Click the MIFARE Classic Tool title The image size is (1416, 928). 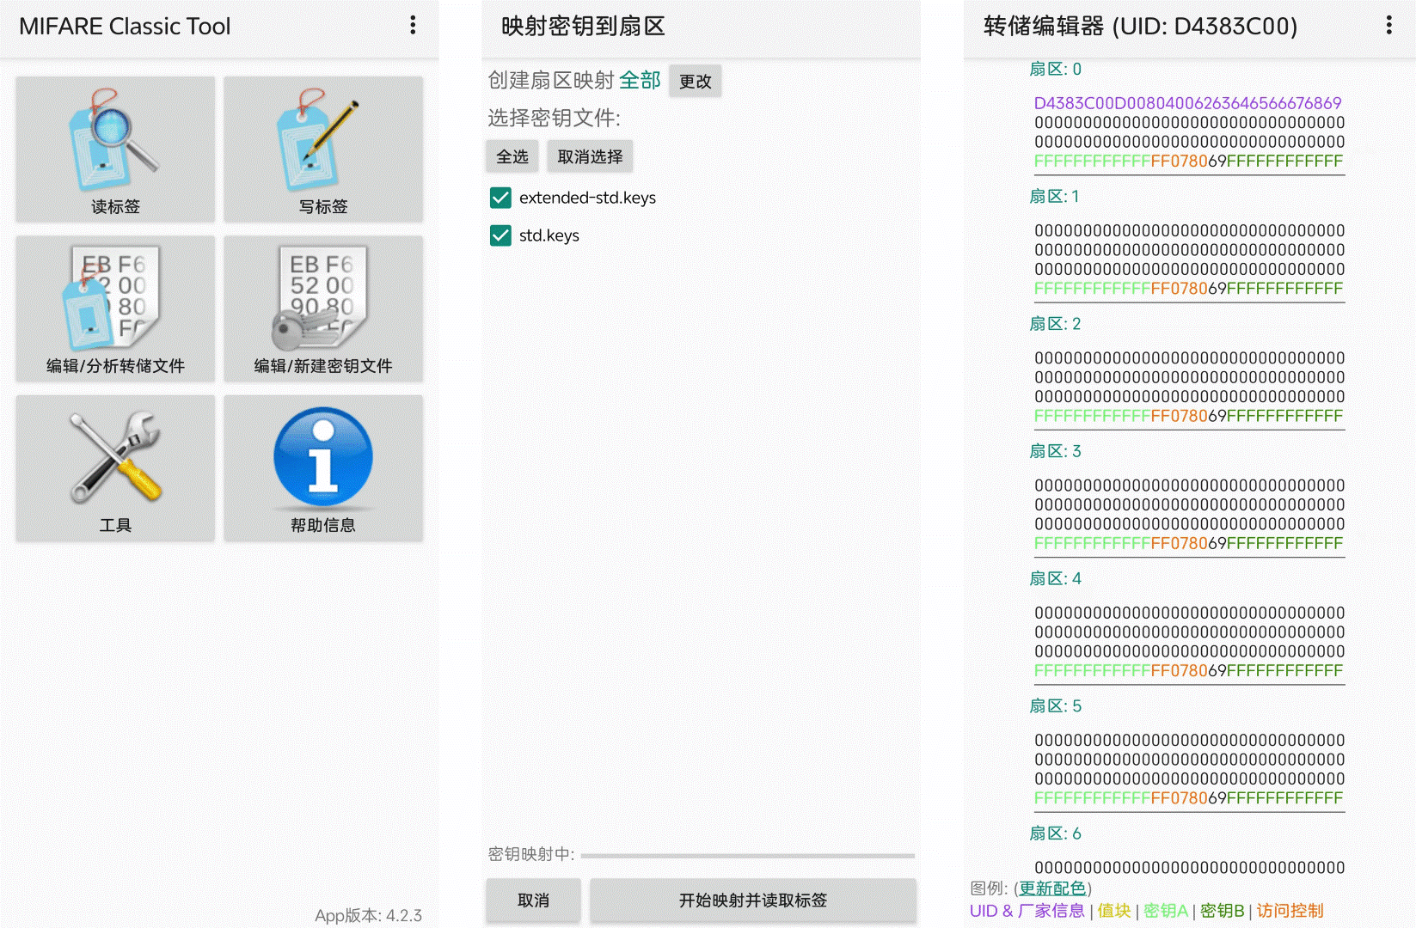click(x=125, y=27)
